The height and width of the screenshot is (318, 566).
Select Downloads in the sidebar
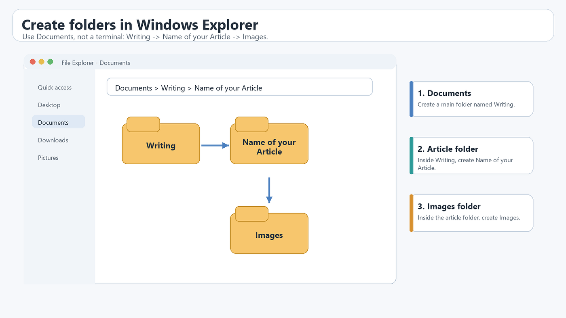pyautogui.click(x=53, y=140)
